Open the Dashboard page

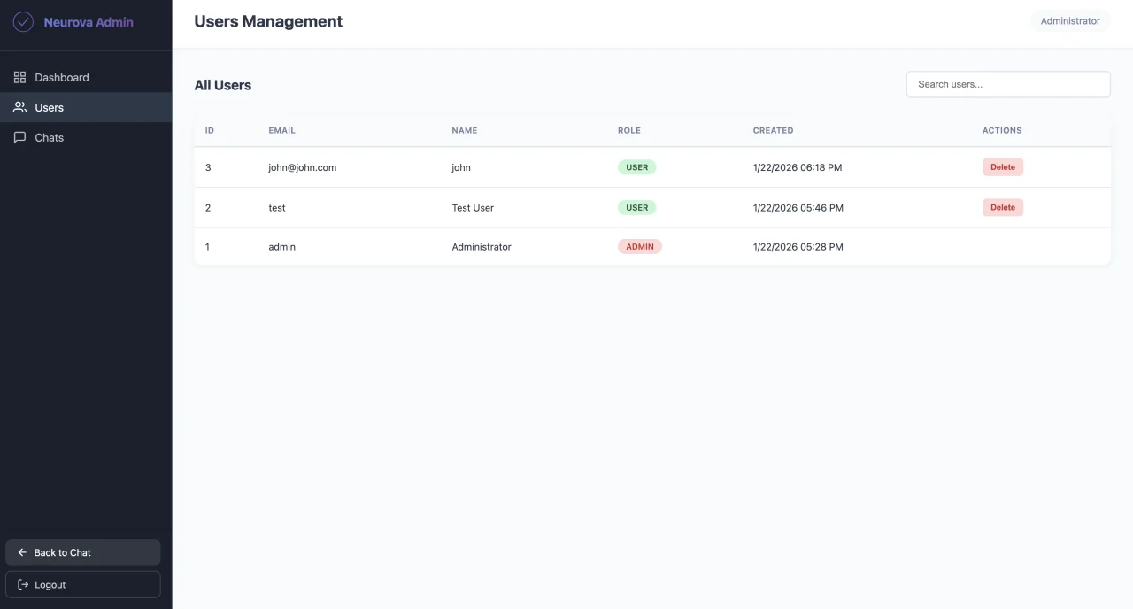(x=86, y=78)
